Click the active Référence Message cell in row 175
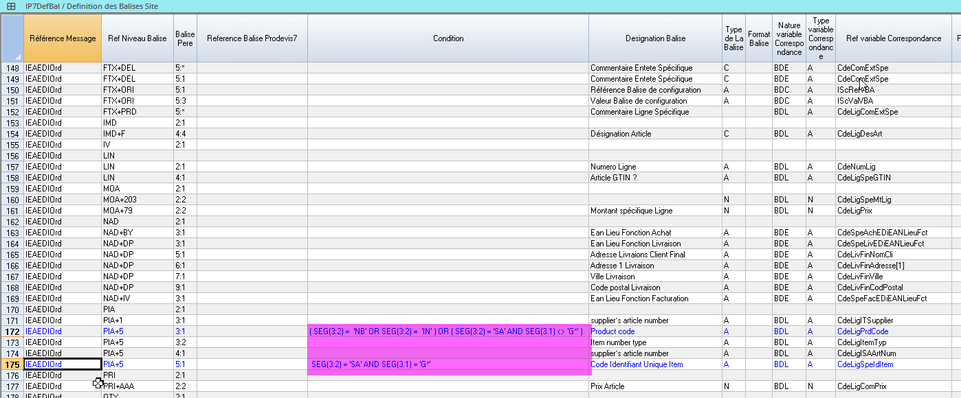Viewport: 961px width, 398px height. tap(63, 364)
